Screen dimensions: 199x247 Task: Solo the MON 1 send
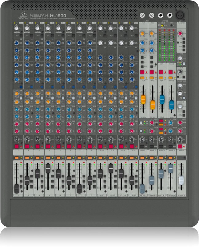[161, 78]
